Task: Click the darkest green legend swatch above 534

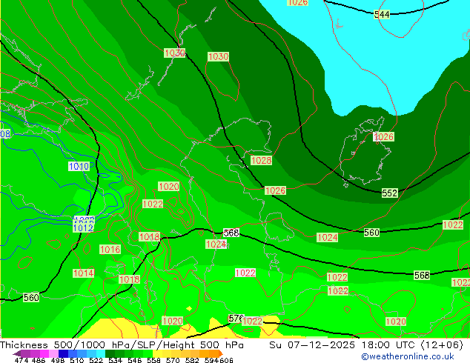Action: pyautogui.click(x=108, y=353)
